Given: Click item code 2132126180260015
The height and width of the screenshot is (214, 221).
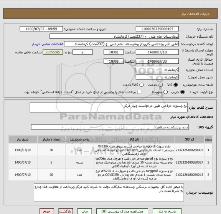Looking at the screenshot, I should pos(189,175).
